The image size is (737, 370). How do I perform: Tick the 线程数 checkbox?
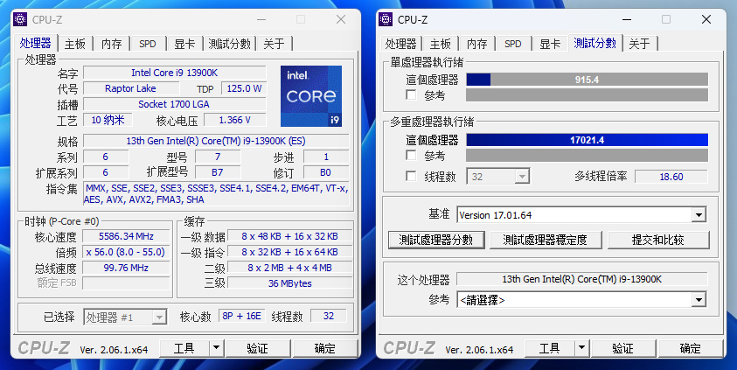pos(411,177)
